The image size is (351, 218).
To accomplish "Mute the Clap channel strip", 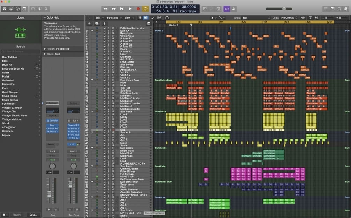I will [49, 210].
